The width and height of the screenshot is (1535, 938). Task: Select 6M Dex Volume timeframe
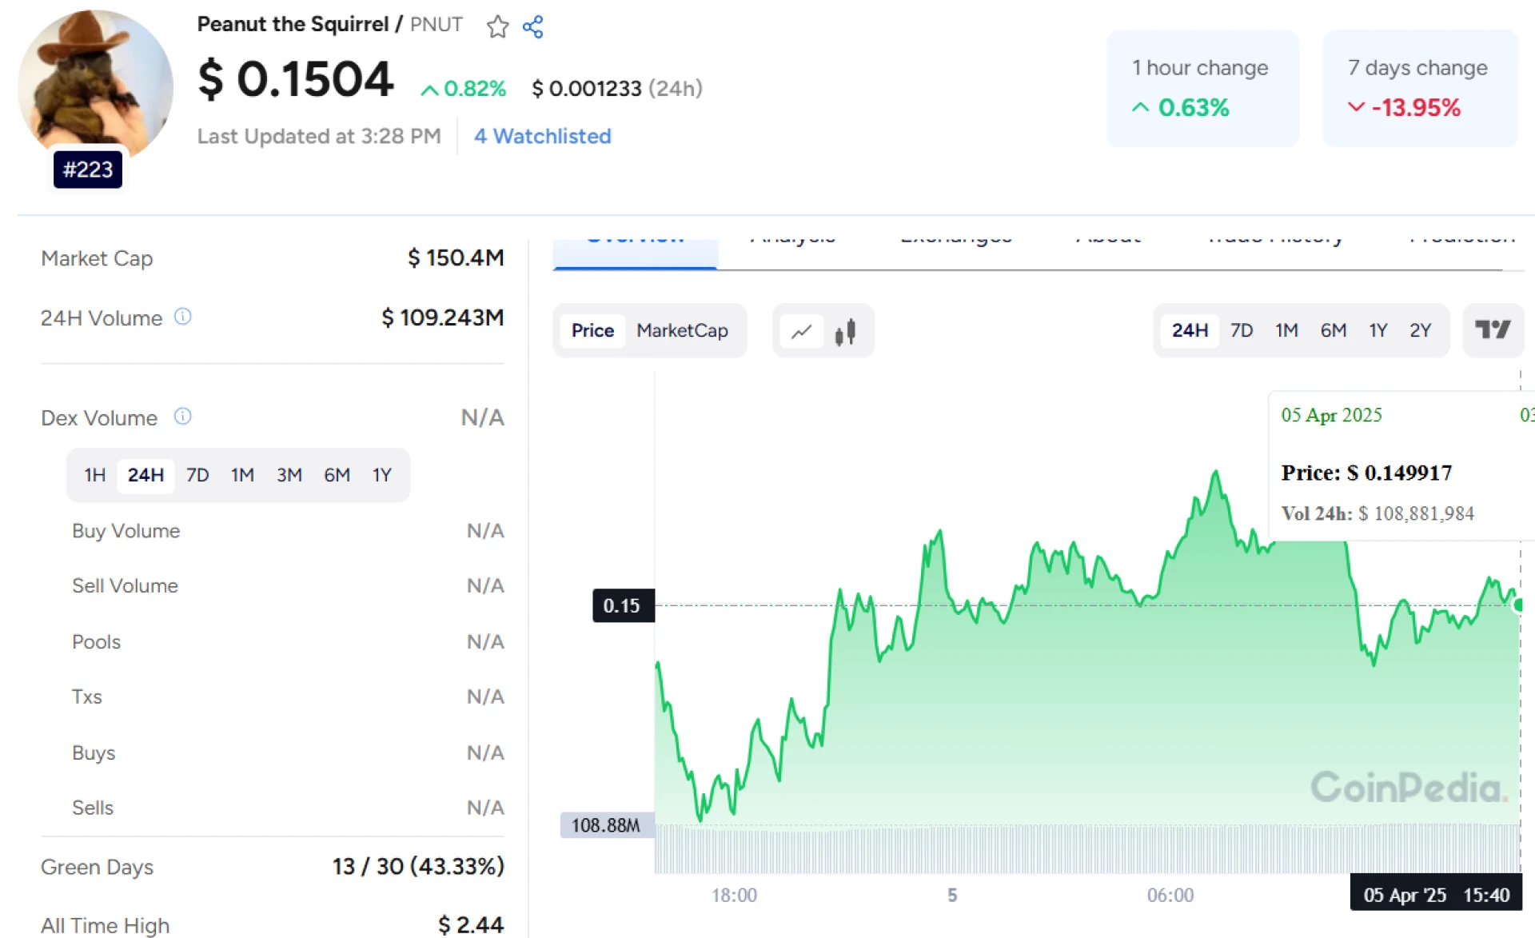336,475
